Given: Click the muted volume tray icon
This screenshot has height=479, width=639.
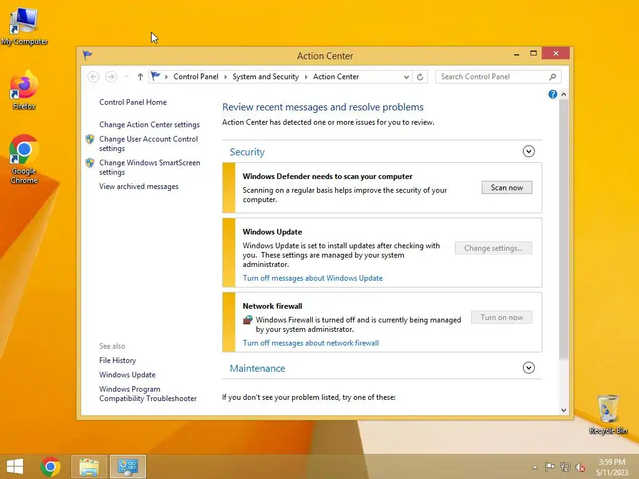Looking at the screenshot, I should (580, 467).
